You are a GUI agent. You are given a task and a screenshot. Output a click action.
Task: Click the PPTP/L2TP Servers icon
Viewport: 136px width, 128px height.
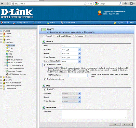pos(7,60)
